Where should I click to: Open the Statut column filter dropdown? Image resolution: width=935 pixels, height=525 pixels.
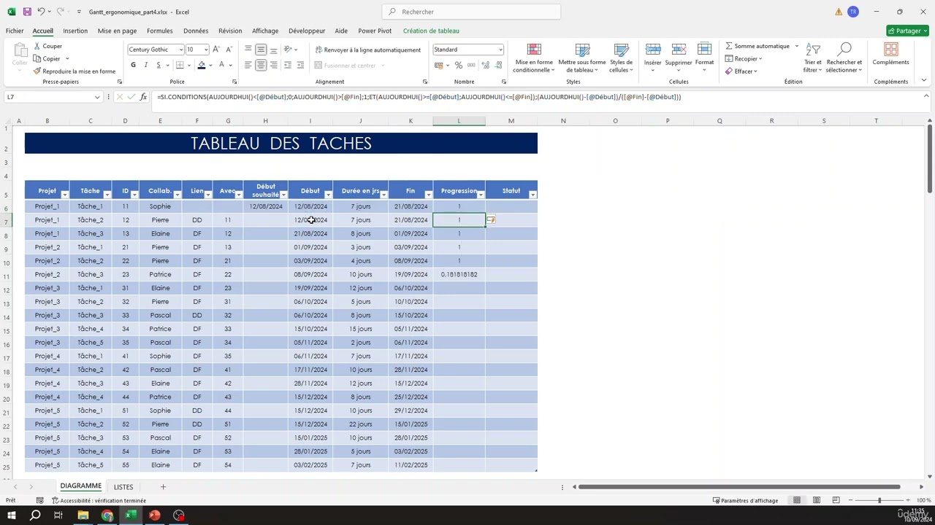pos(533,195)
